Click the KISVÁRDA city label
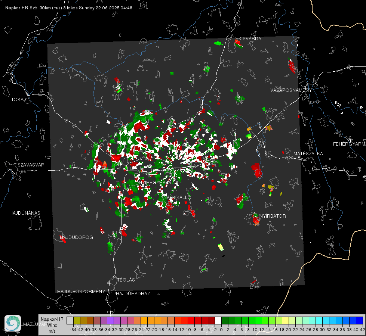Screen dimensions: 366x336 (x=250, y=39)
